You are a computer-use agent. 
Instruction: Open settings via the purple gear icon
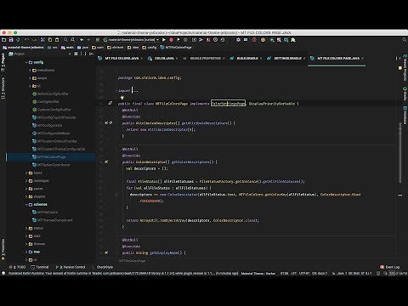pyautogui.click(x=238, y=40)
